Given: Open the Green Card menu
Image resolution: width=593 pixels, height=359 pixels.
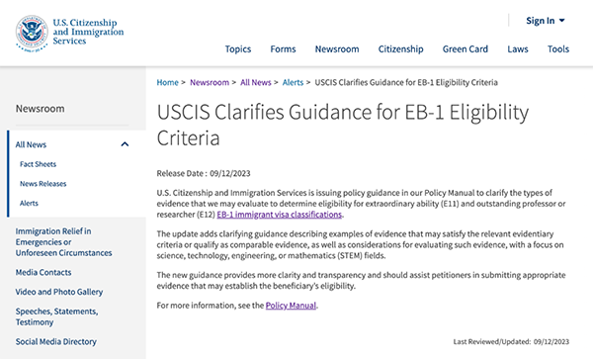Looking at the screenshot, I should 466,48.
